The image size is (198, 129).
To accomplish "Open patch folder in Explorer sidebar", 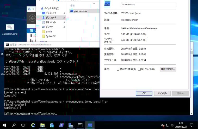I will 49,32.
